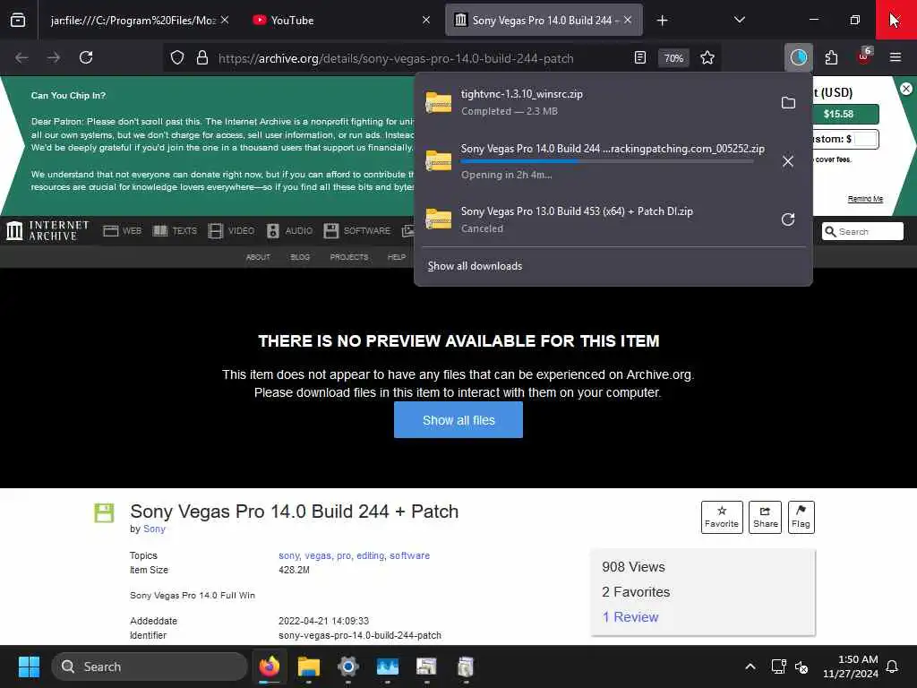Close the Sony Vegas Pro tab
The image size is (917, 688).
coord(628,20)
